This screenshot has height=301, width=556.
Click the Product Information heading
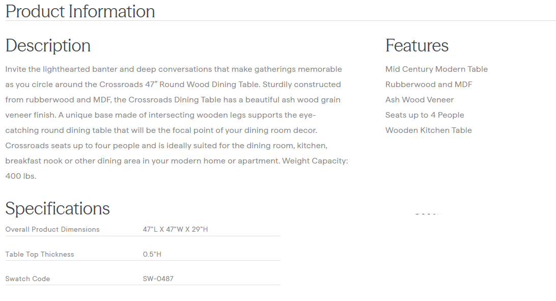pos(80,11)
